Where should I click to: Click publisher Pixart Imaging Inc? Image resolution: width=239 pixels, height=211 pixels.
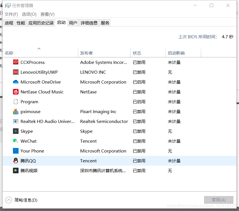click(x=98, y=112)
